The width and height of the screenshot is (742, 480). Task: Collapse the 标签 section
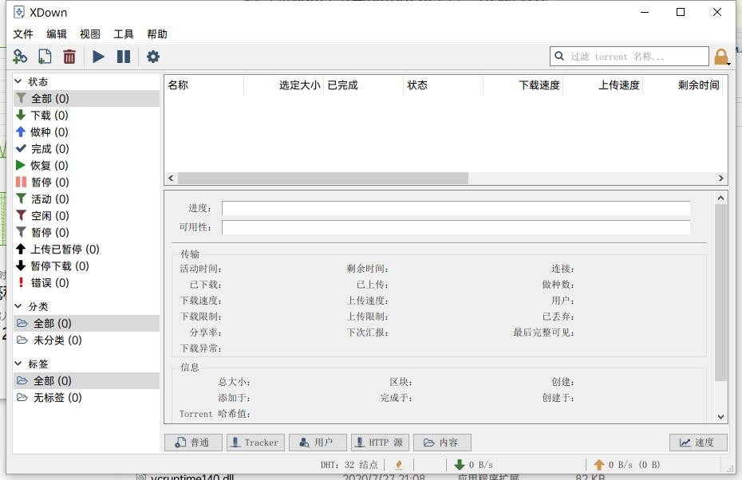click(x=19, y=364)
